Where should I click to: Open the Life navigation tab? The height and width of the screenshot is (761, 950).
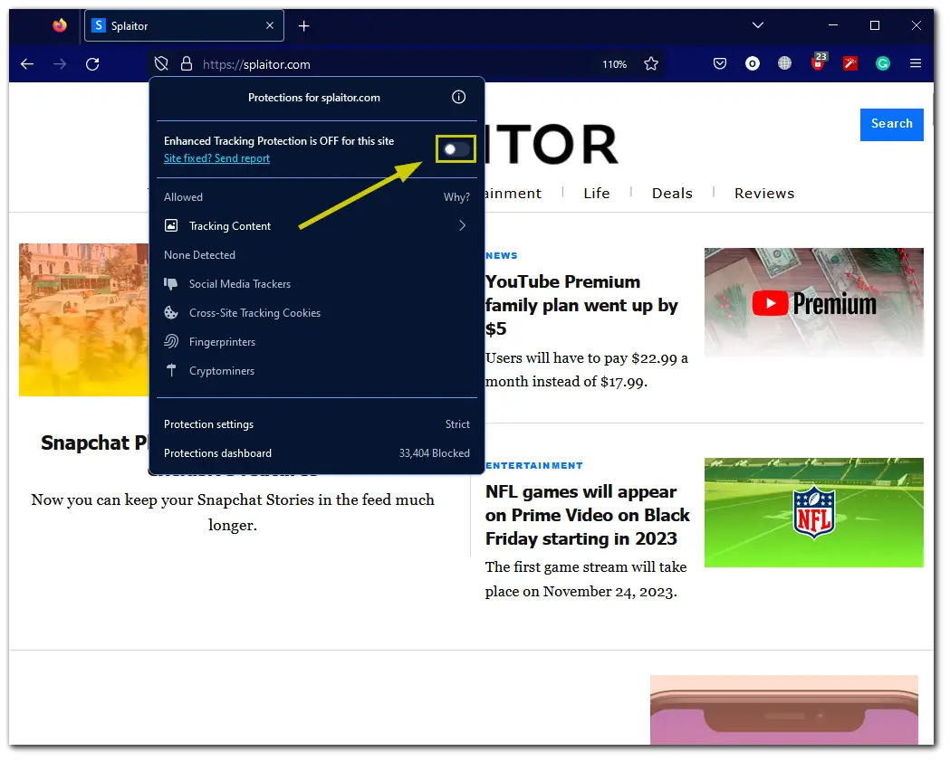pos(597,193)
